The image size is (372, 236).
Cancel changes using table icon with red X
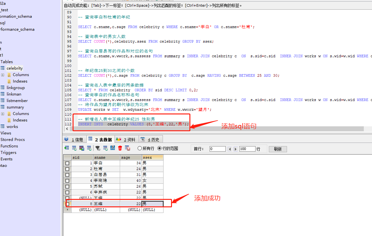pos(127,148)
